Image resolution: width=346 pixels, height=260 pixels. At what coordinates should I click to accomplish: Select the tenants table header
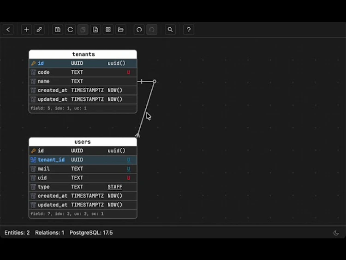83,54
